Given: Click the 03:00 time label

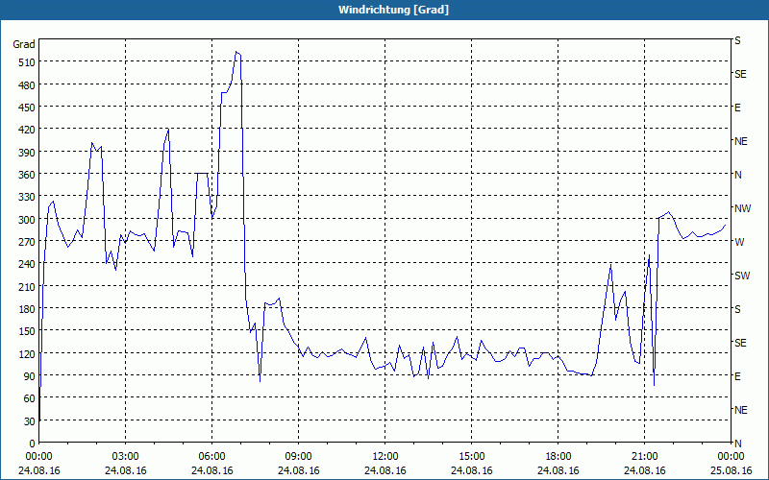Looking at the screenshot, I should (x=126, y=457).
